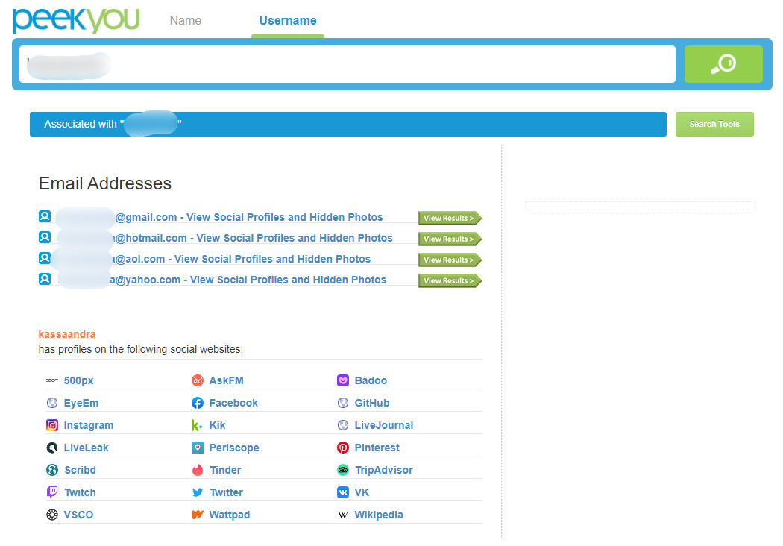Click the profile icon beside the hotmail.com address

tap(45, 237)
